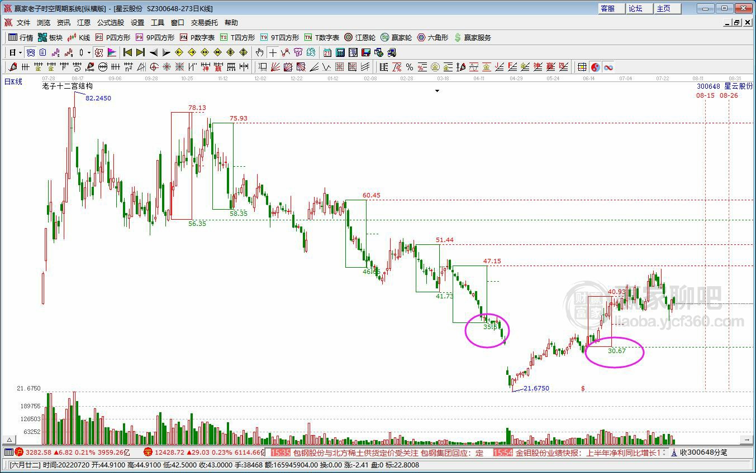Open the 交易委托 menu
Image resolution: width=756 pixels, height=473 pixels.
point(205,23)
